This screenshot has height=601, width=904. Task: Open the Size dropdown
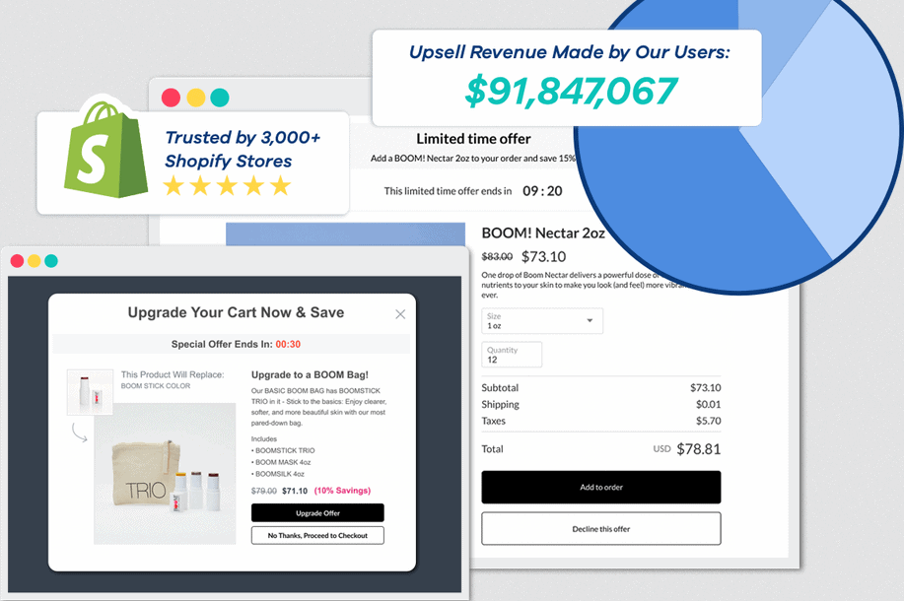(542, 321)
